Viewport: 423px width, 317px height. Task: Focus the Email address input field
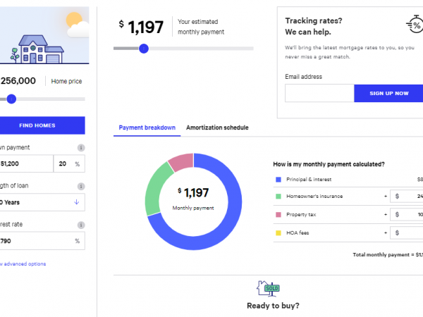pos(319,93)
